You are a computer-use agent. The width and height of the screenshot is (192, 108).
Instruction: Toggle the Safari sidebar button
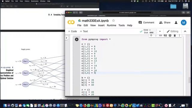pyautogui.click(x=81, y=13)
